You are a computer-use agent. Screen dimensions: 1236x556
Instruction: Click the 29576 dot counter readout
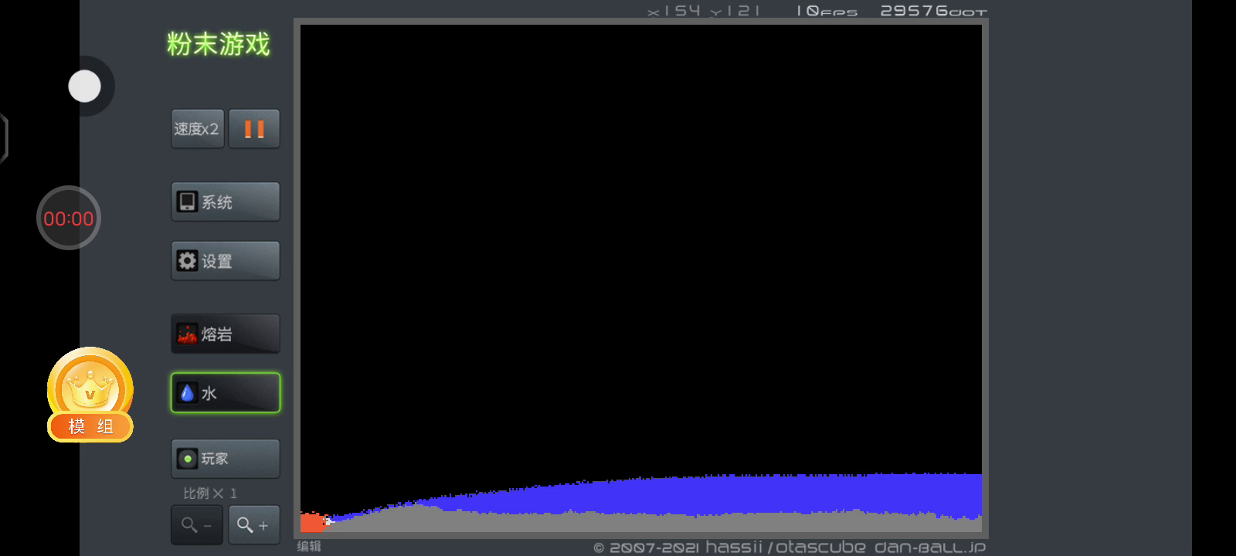click(932, 11)
